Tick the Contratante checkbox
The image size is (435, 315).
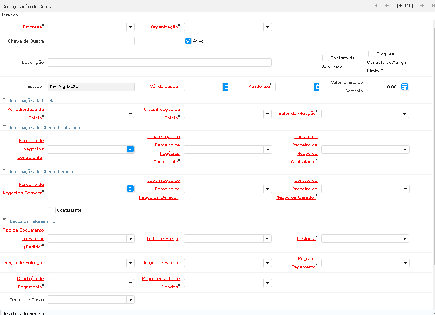[52, 210]
